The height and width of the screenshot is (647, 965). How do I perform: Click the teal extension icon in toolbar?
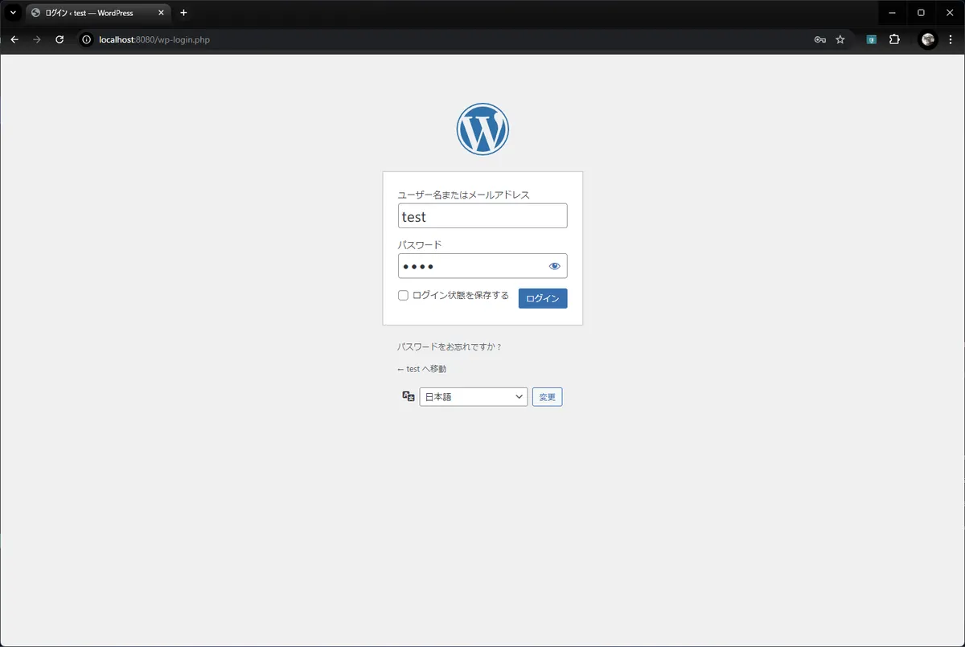tap(871, 39)
